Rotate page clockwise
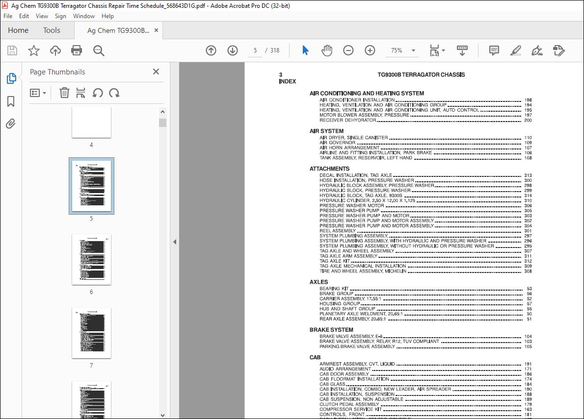This screenshot has width=584, height=419. [x=114, y=93]
